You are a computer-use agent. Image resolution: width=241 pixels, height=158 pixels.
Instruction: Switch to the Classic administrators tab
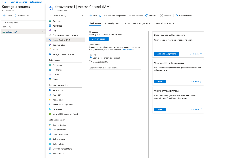click(x=164, y=23)
